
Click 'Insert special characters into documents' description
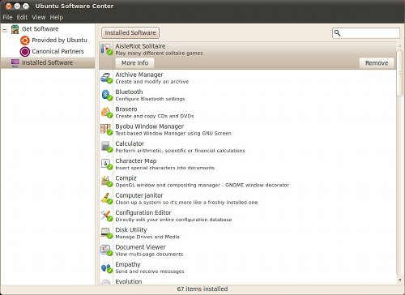(x=165, y=168)
